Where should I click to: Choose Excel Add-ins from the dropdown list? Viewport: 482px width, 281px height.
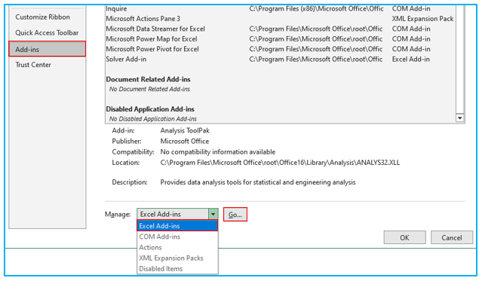coord(177,226)
